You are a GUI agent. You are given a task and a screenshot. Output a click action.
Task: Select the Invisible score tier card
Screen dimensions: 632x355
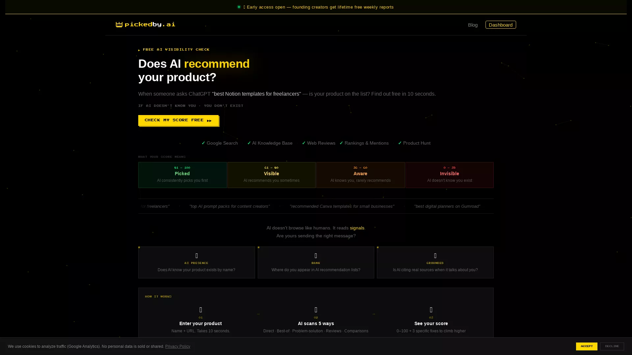(449, 175)
